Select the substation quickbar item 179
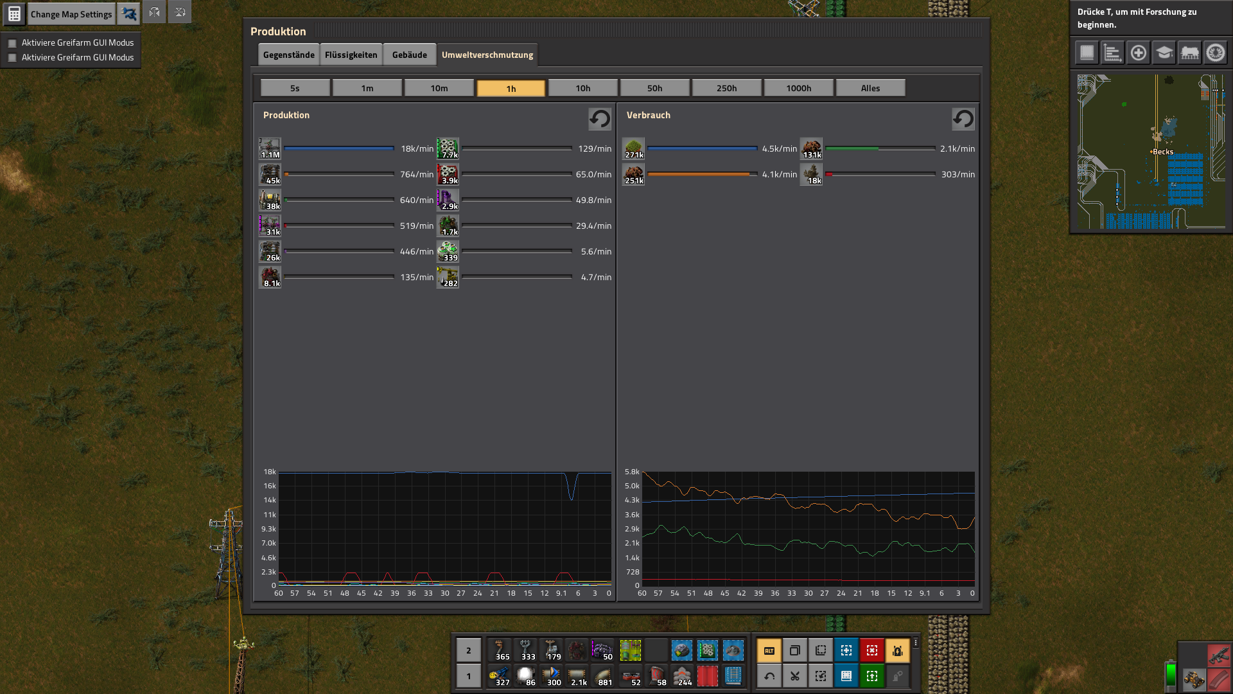Screen dimensions: 1233x694 (x=551, y=650)
